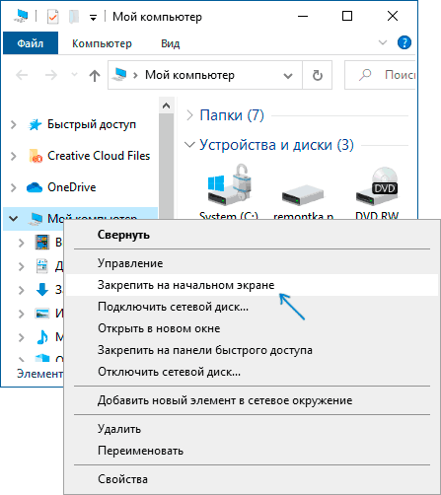
Task: Expand the Downloads folder tree node
Action: coord(22,290)
